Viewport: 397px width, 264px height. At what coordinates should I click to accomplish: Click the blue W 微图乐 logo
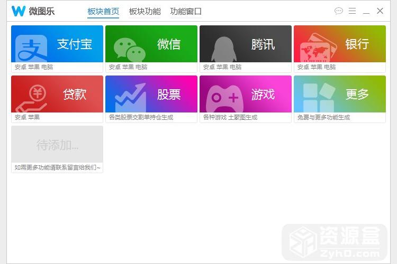[x=19, y=11]
